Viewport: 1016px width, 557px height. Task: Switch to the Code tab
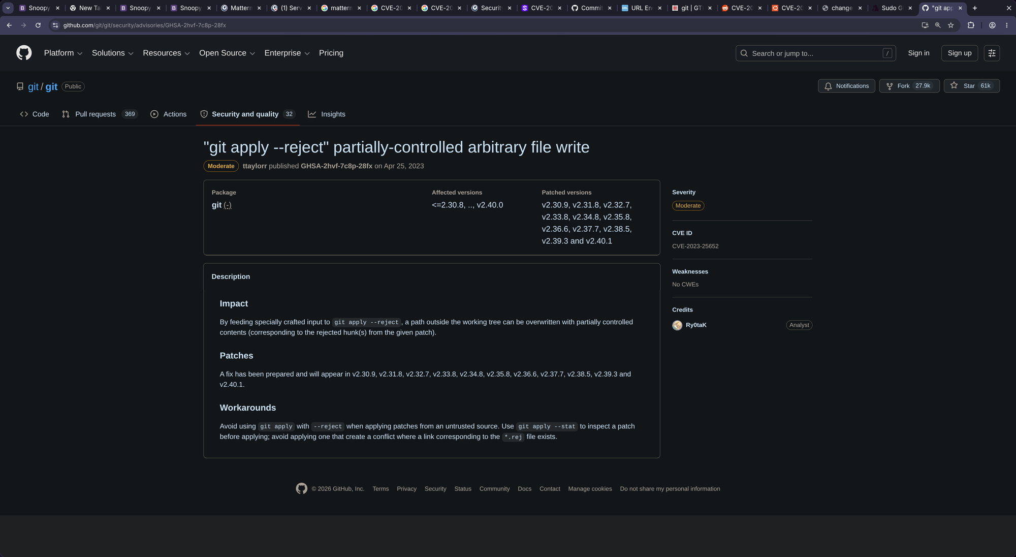coord(35,114)
